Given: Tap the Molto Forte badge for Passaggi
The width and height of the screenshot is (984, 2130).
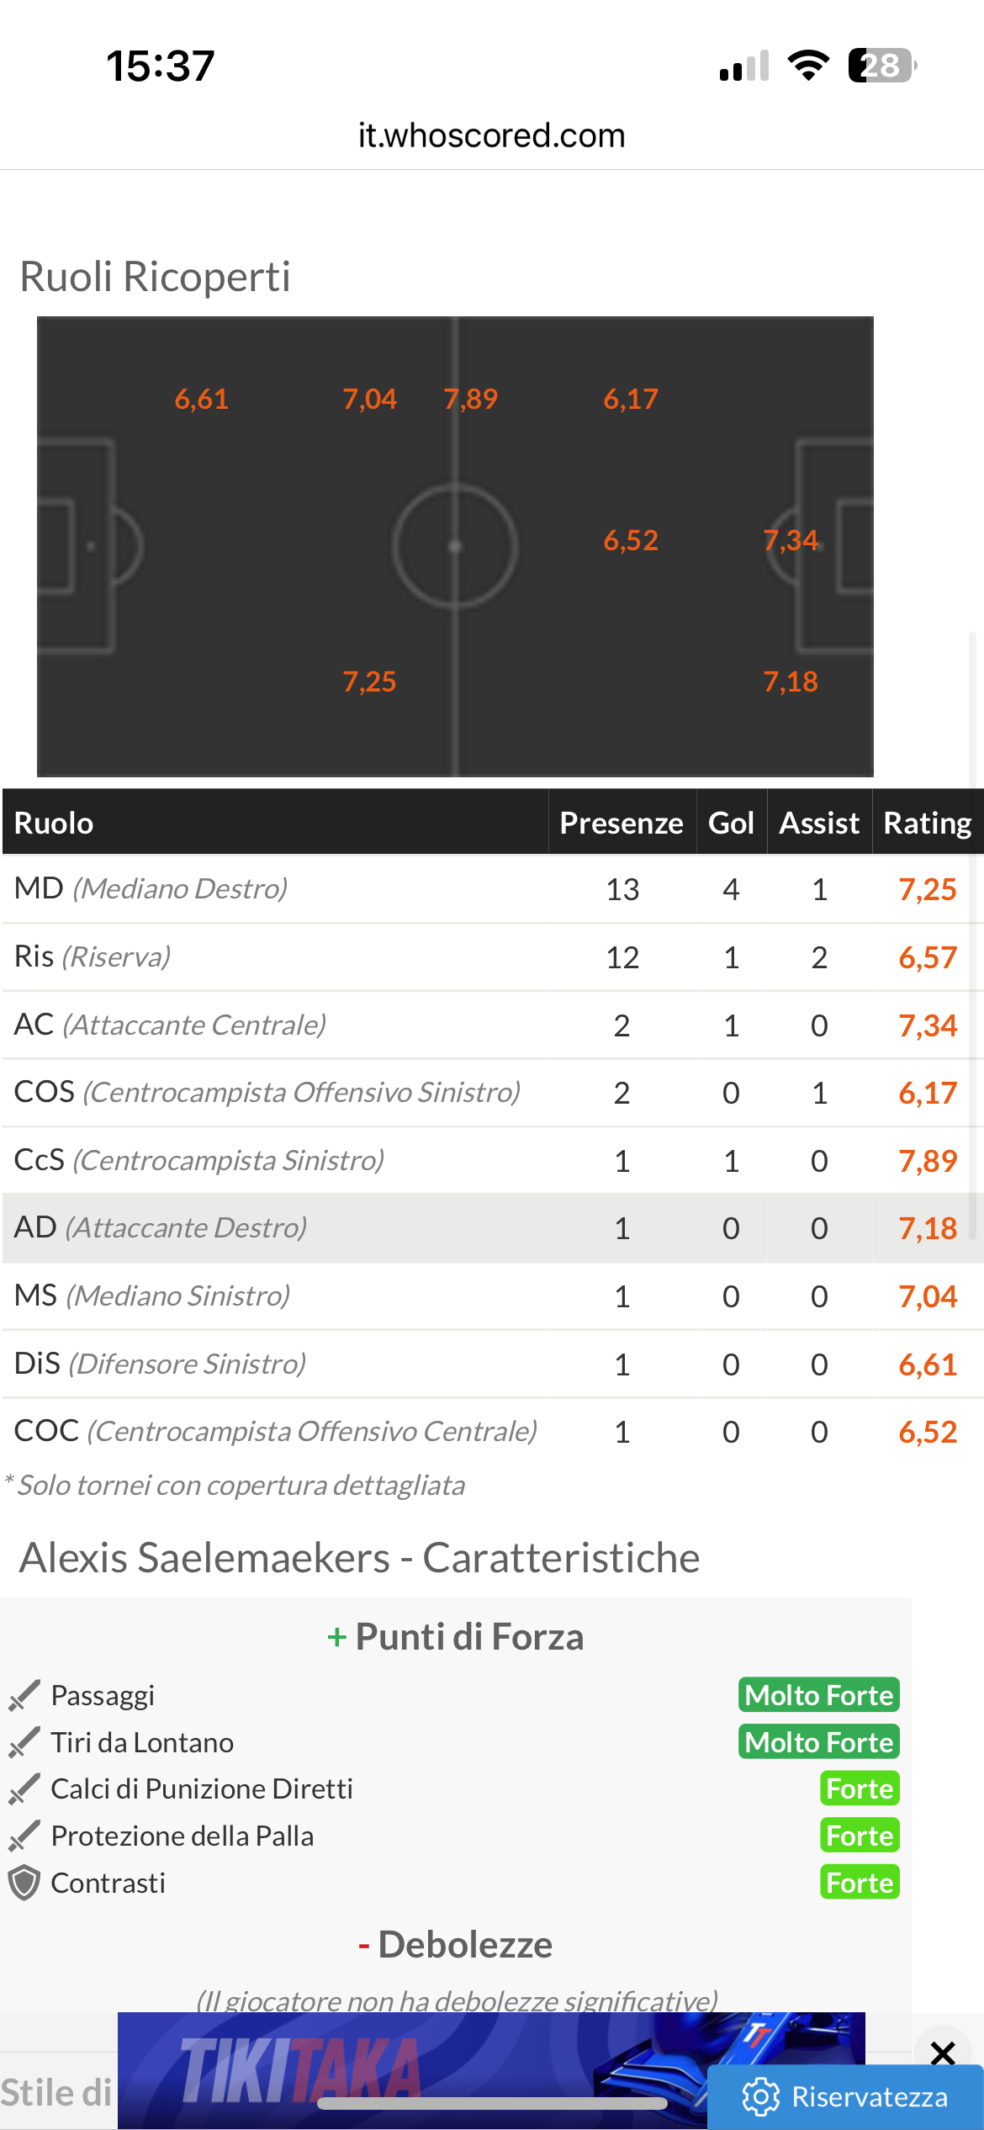Looking at the screenshot, I should coord(819,1695).
